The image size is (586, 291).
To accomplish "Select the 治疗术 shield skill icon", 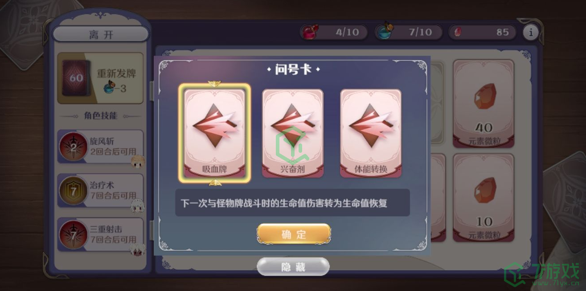I will coord(73,191).
